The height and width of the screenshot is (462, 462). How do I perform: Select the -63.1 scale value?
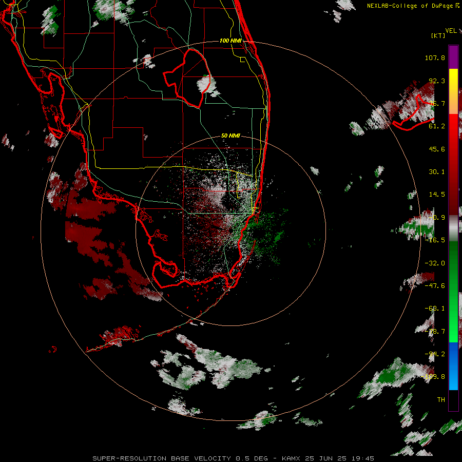coord(435,309)
